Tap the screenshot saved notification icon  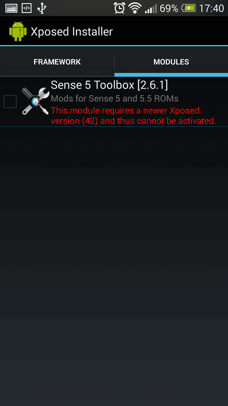11,8
